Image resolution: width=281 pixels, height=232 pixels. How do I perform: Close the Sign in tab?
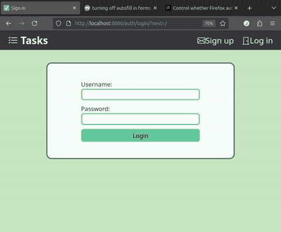point(74,8)
